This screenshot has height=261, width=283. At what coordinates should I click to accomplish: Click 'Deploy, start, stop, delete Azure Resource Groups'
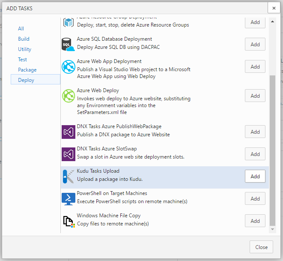click(133, 25)
